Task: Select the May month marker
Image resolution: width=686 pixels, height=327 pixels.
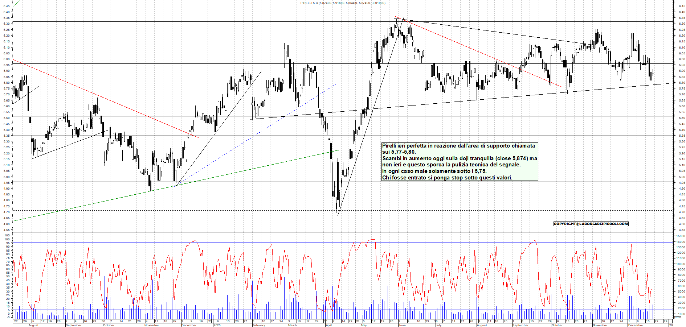Action: click(x=363, y=325)
